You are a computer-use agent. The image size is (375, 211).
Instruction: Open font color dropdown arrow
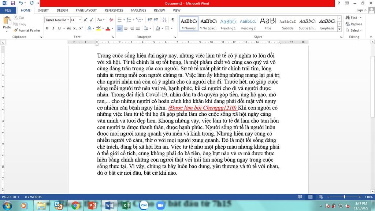112,29
